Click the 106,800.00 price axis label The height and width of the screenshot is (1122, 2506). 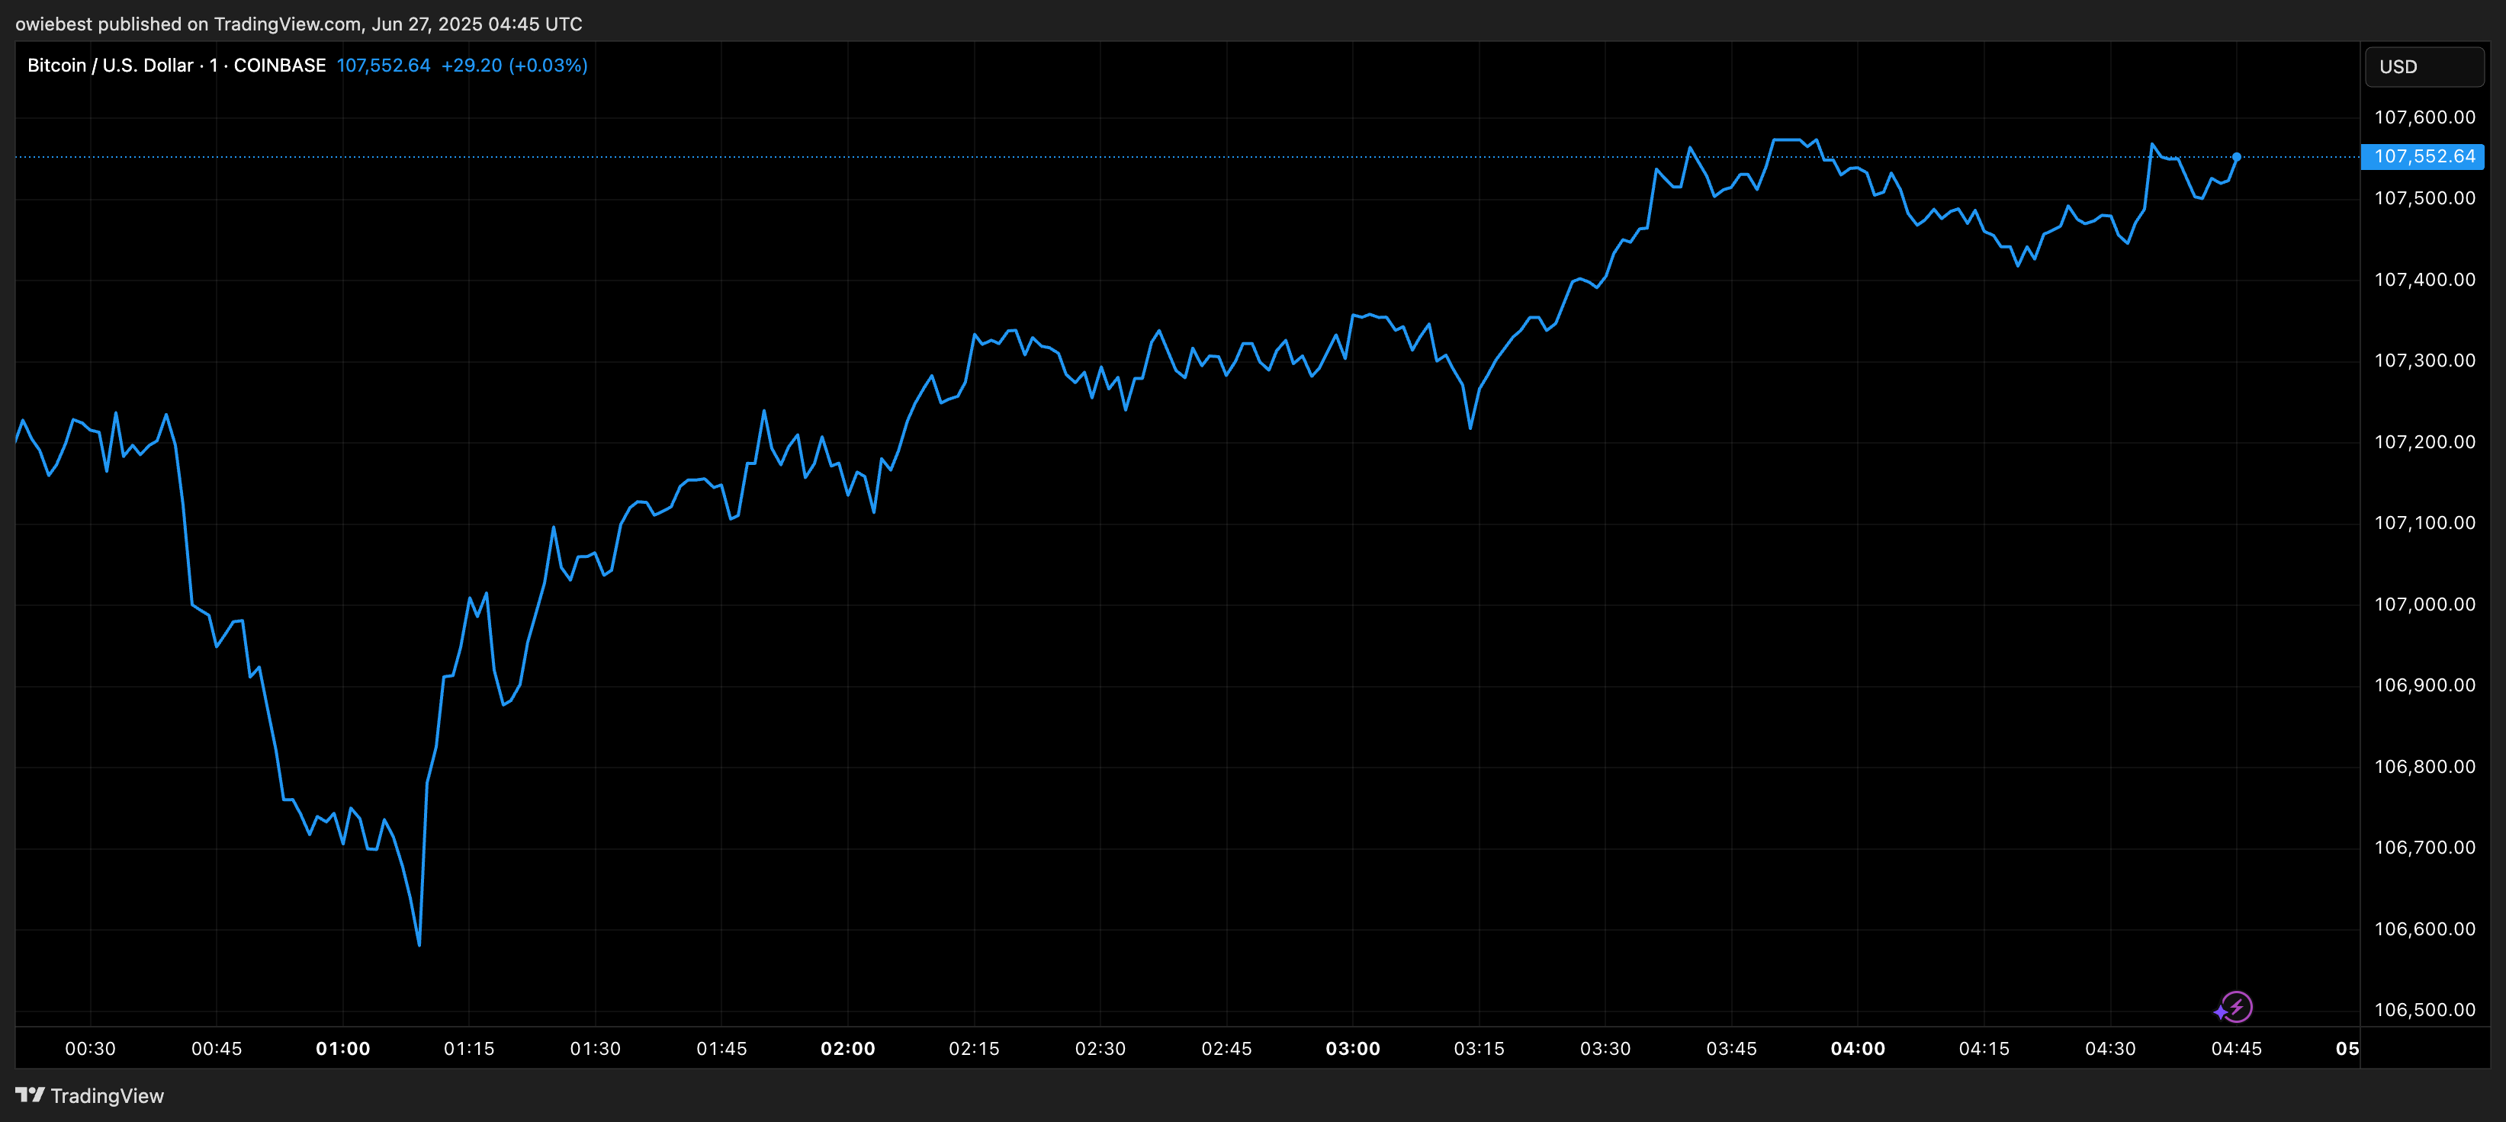[x=2424, y=767]
